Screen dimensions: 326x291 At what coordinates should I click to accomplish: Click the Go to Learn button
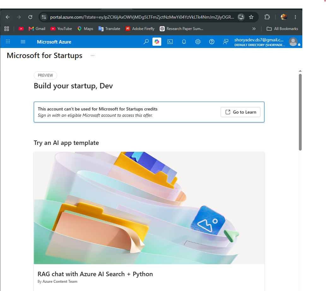[x=240, y=112]
